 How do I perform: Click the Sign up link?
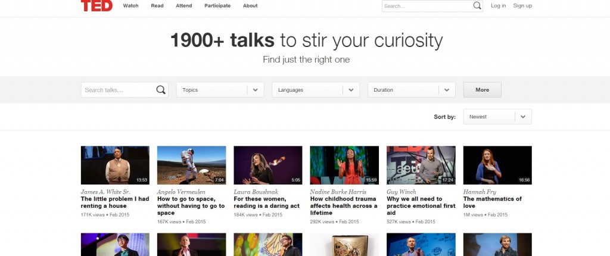522,6
